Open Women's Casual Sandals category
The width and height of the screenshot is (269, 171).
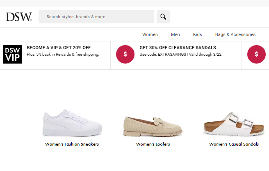pos(234,144)
